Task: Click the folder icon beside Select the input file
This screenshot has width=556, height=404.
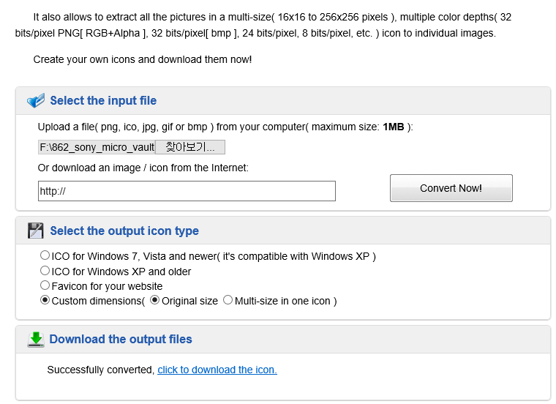Action: [36, 100]
